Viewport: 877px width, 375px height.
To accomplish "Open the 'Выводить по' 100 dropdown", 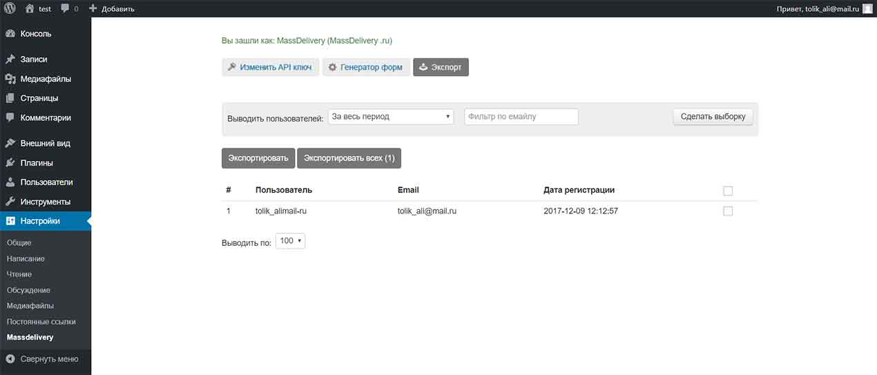I will click(x=290, y=241).
